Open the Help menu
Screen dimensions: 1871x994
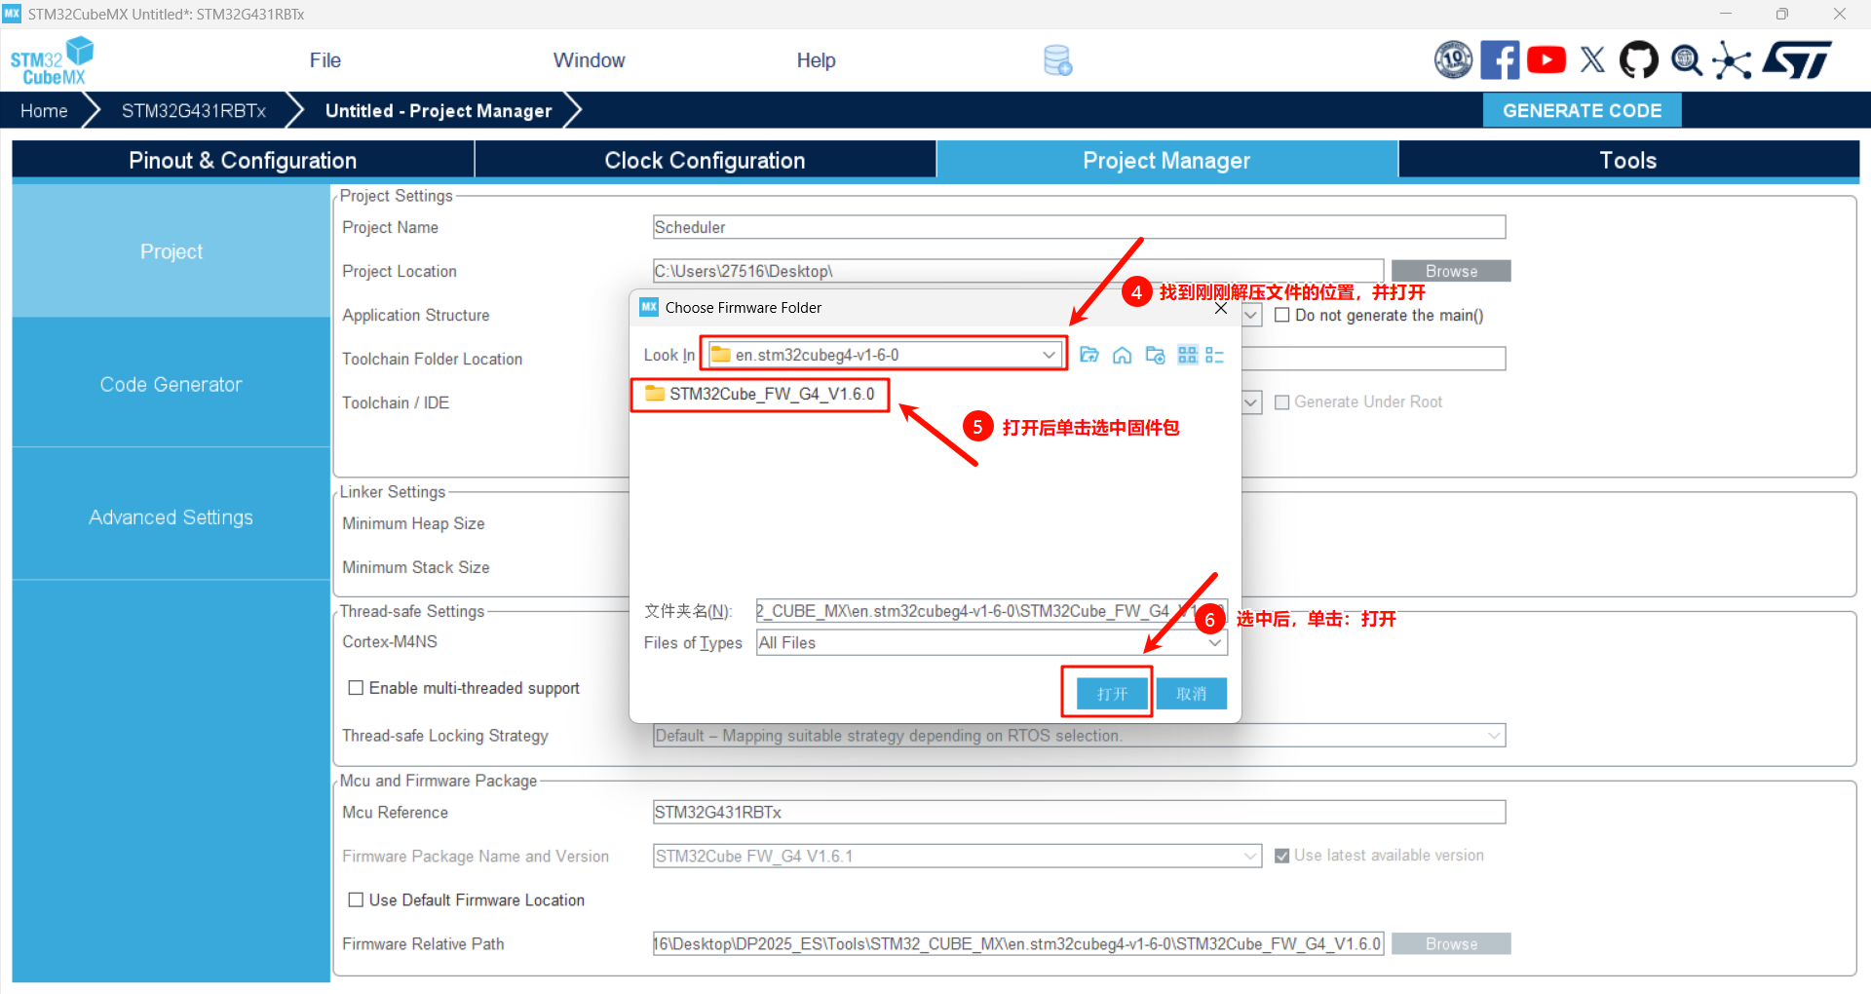click(817, 60)
